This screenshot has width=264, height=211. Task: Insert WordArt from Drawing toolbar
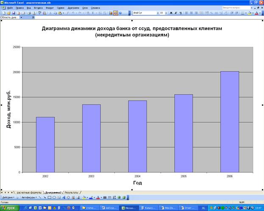[x=64, y=197]
